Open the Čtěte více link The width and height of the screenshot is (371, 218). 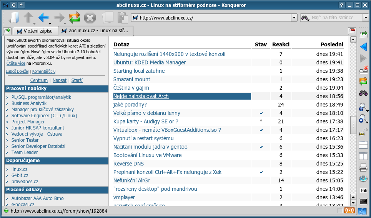click(x=16, y=63)
